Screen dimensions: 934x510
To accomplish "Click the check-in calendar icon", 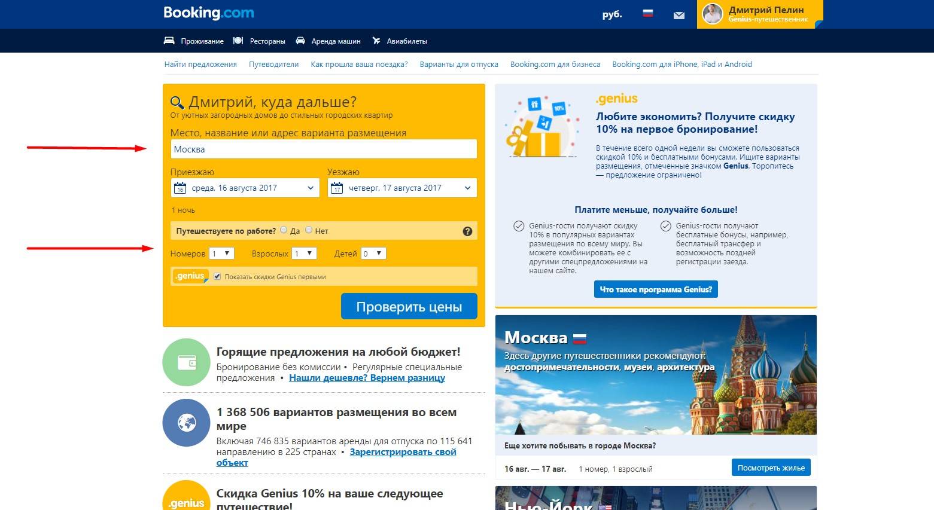I will point(180,188).
